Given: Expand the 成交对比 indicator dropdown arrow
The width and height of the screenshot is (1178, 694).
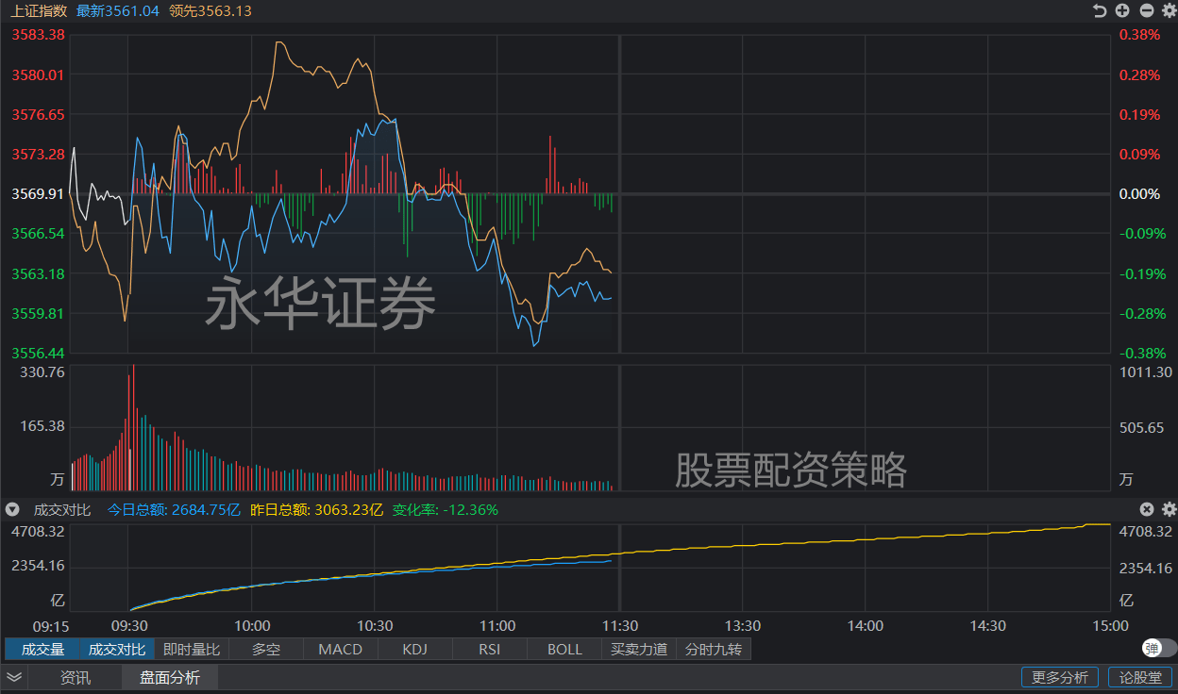Looking at the screenshot, I should point(12,509).
